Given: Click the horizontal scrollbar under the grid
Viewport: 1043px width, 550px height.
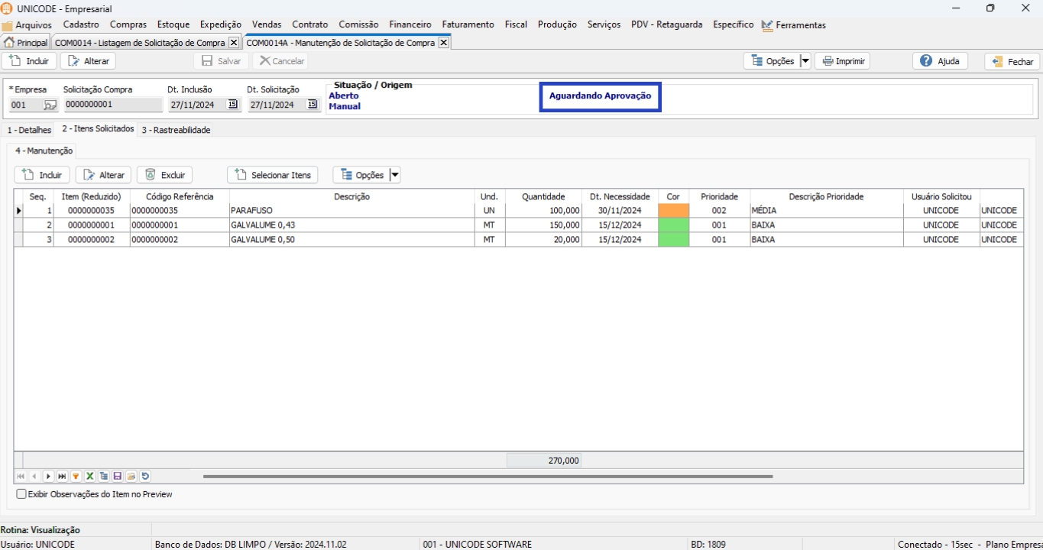Looking at the screenshot, I should [x=487, y=476].
